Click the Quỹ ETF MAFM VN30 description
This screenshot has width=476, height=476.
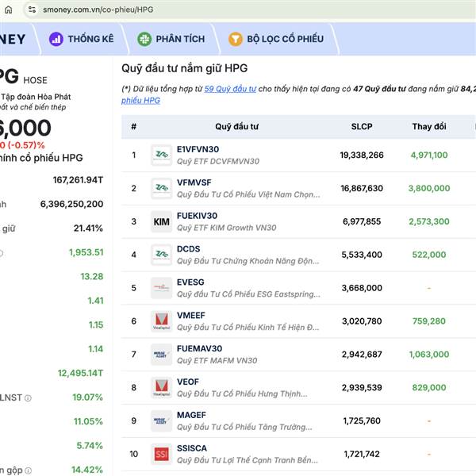coord(217,361)
